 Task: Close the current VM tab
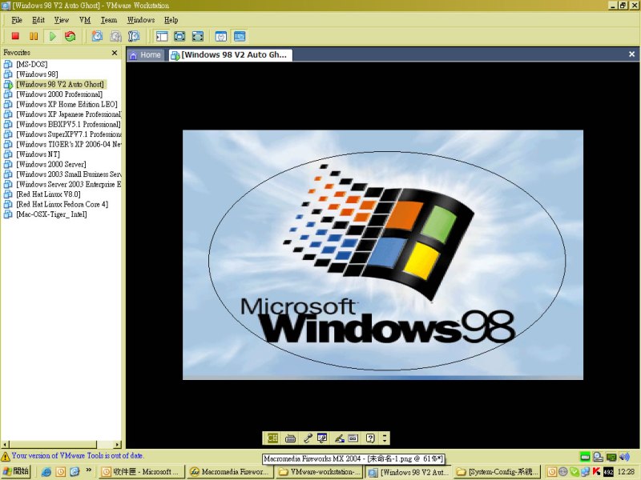pyautogui.click(x=631, y=54)
